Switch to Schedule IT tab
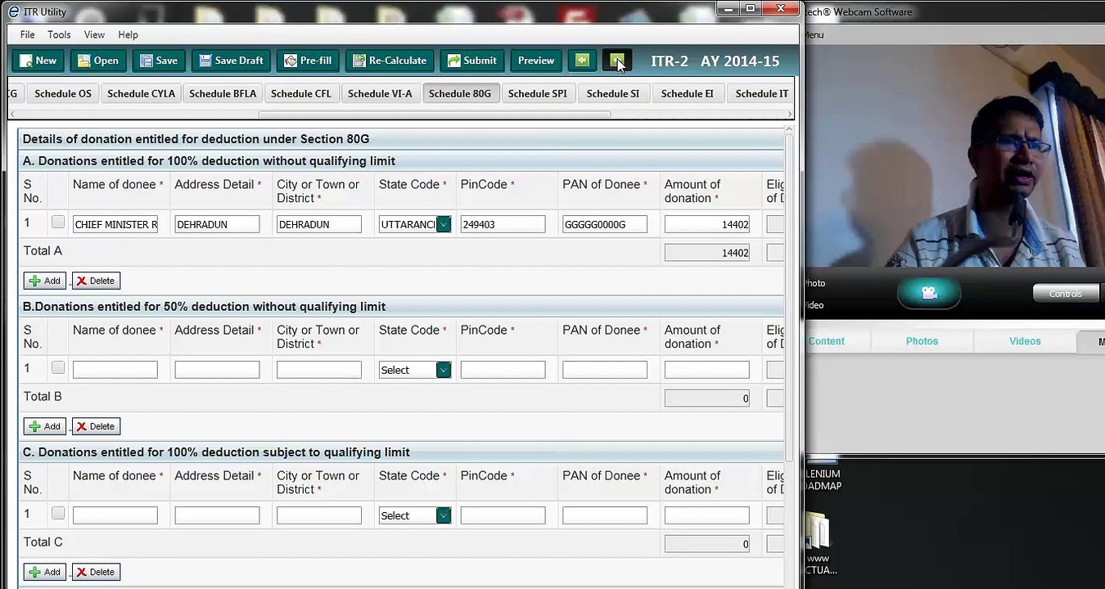This screenshot has width=1105, height=589. point(761,93)
